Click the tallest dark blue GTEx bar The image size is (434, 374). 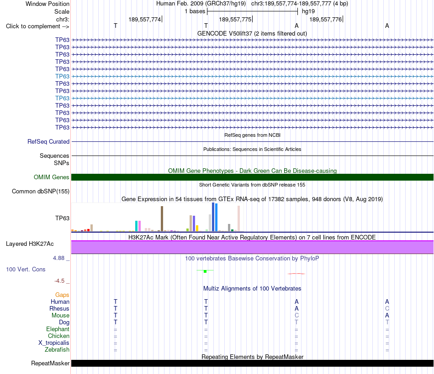pos(213,217)
